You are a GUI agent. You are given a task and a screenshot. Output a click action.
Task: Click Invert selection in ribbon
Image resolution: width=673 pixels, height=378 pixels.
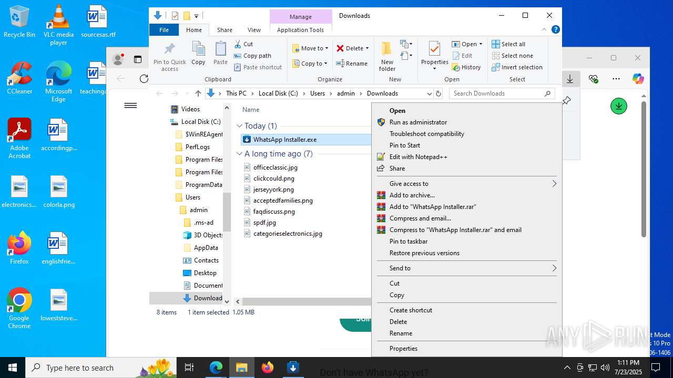click(x=517, y=67)
